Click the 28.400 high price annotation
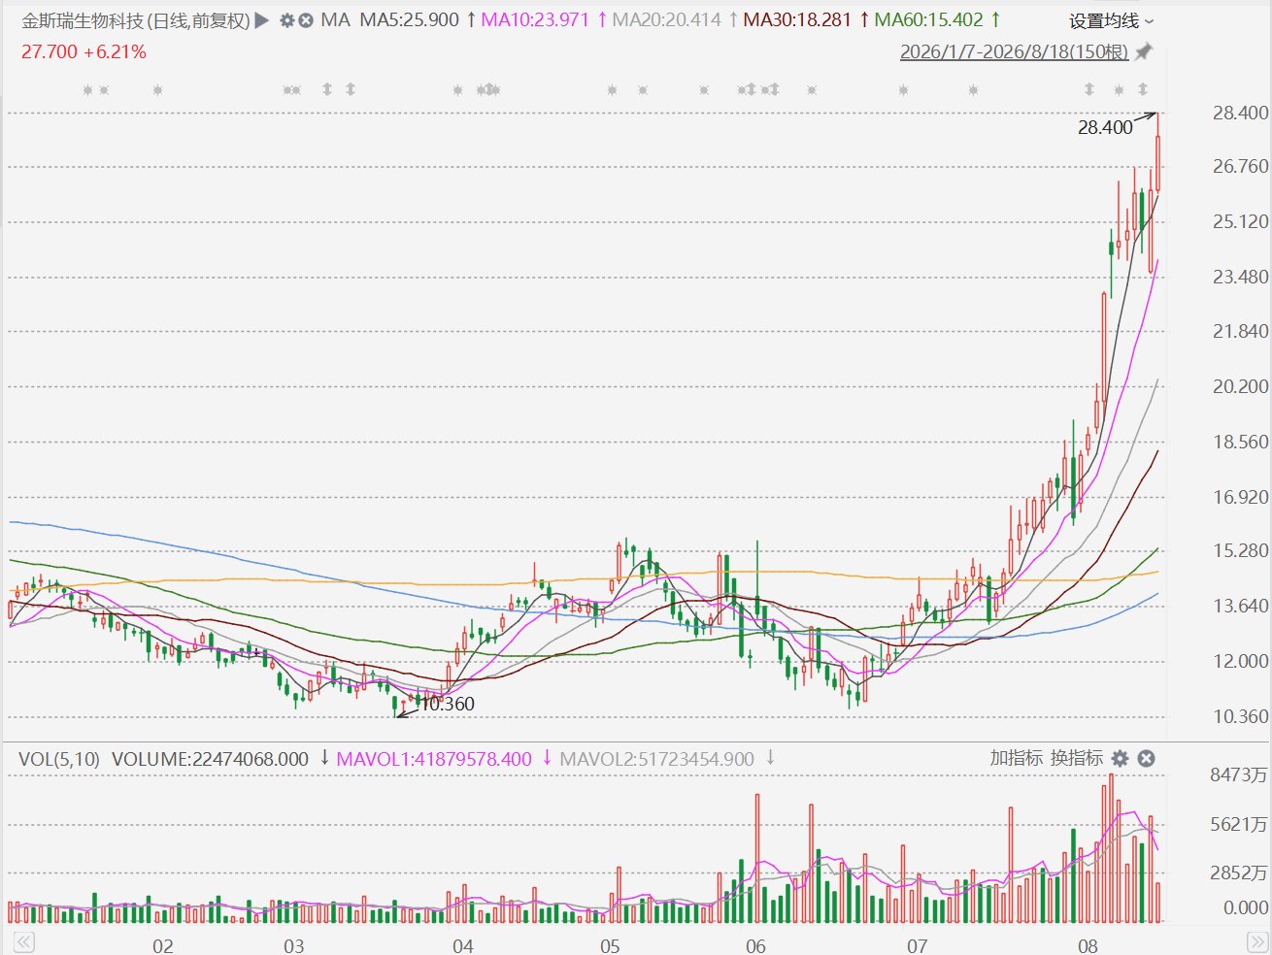The width and height of the screenshot is (1272, 955). (x=1105, y=127)
